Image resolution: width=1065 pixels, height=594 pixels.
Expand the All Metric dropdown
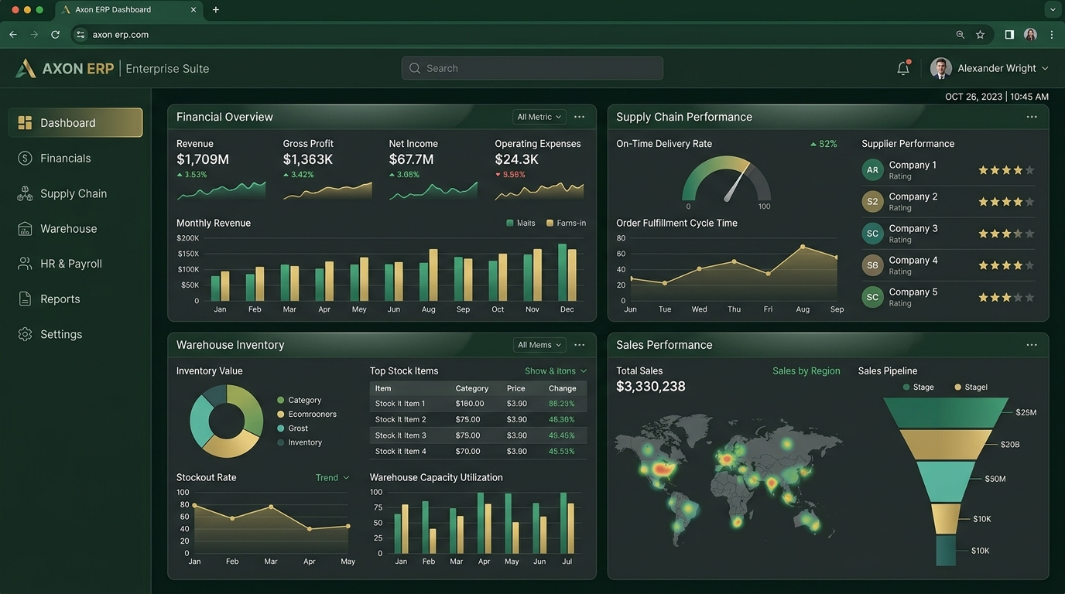(x=539, y=117)
